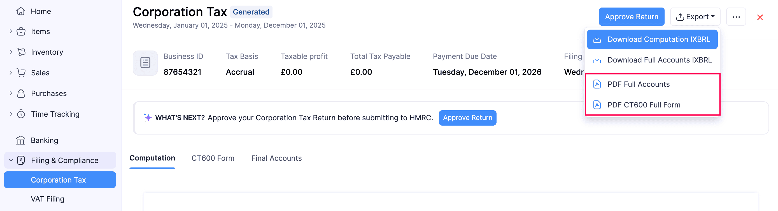This screenshot has width=778, height=211.
Task: Click the PDF icon next to PDF Full Accounts
Action: click(x=597, y=84)
